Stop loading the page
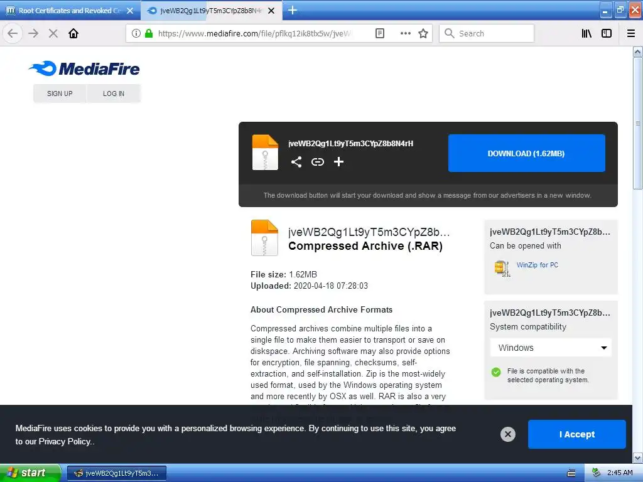The width and height of the screenshot is (643, 482). [x=53, y=33]
